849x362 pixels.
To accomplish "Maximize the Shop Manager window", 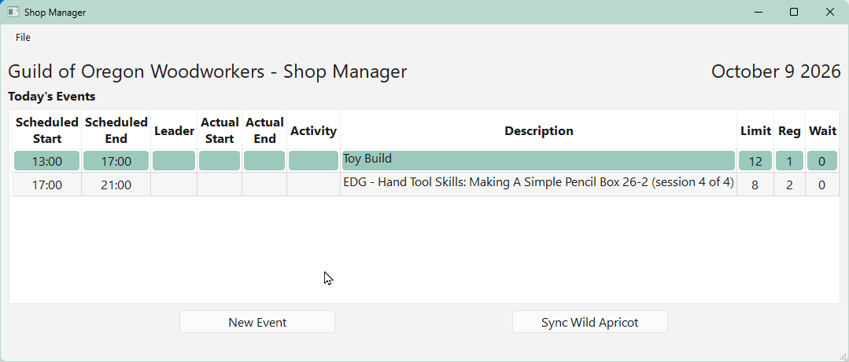I will pyautogui.click(x=794, y=12).
